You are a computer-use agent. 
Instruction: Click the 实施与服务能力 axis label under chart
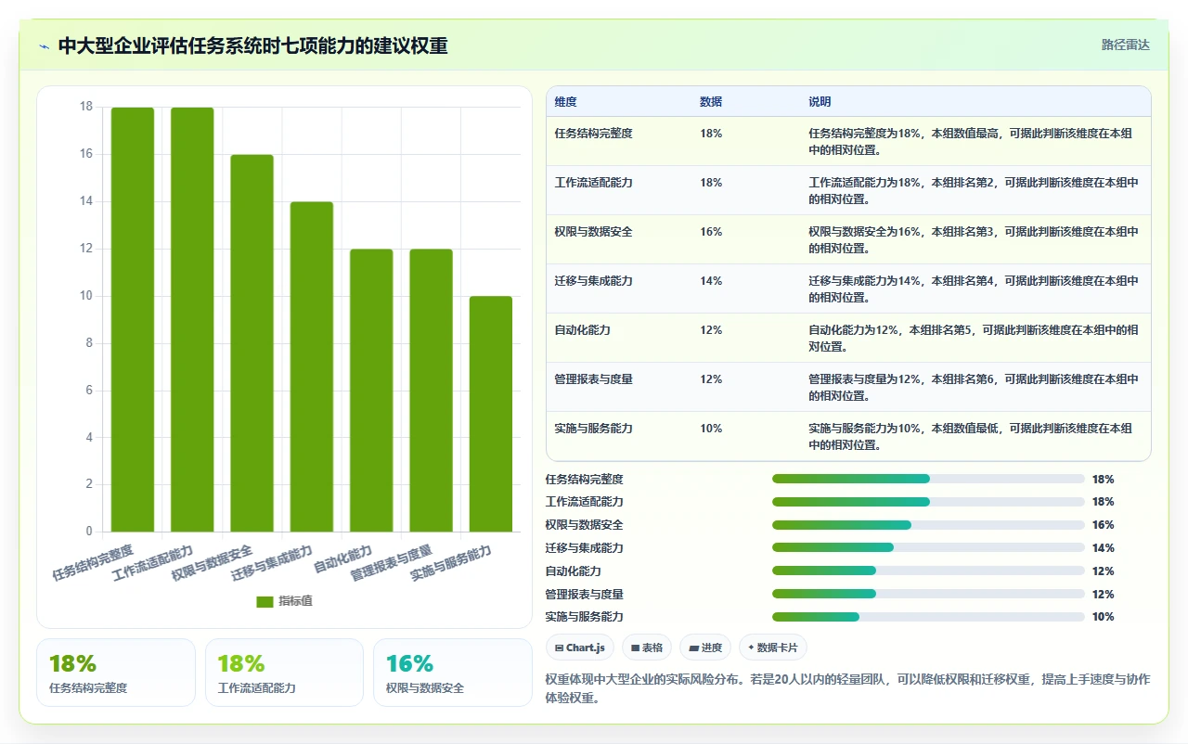pyautogui.click(x=452, y=563)
